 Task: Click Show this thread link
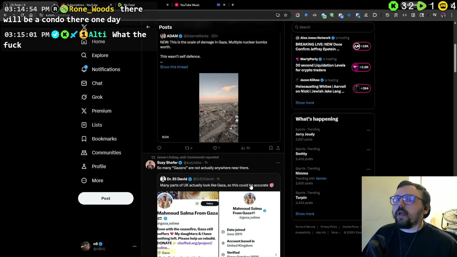pyautogui.click(x=174, y=67)
